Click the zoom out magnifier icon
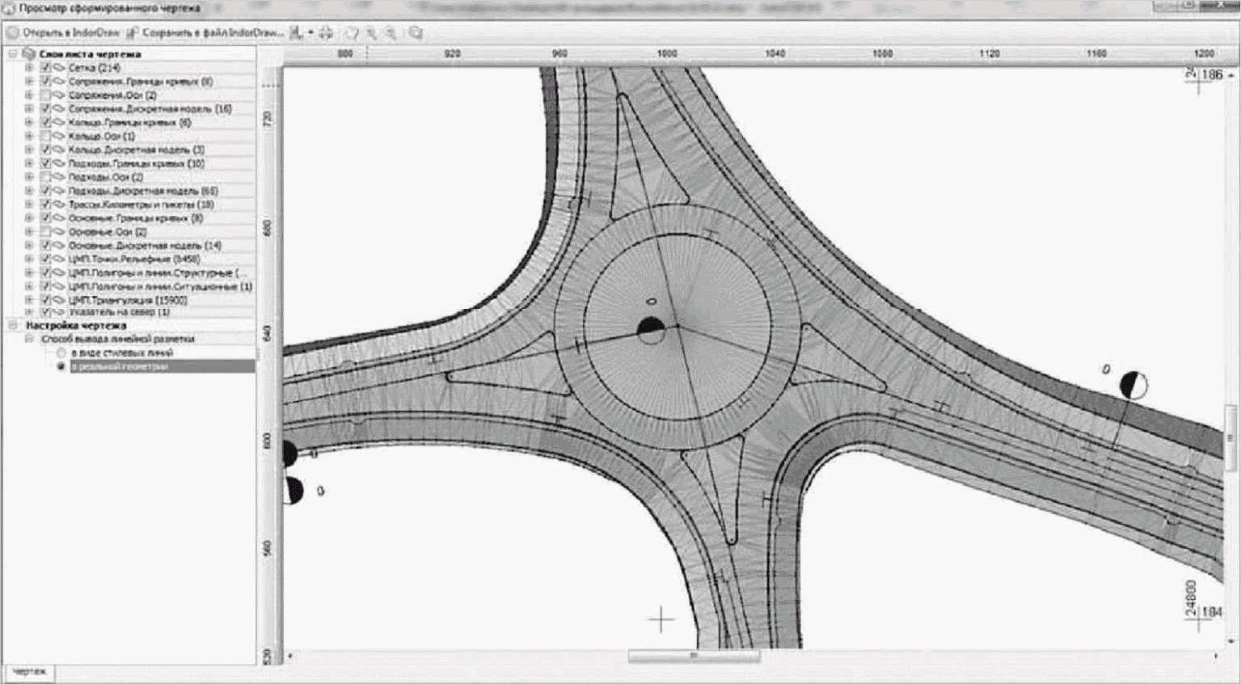This screenshot has width=1241, height=684. tap(390, 33)
